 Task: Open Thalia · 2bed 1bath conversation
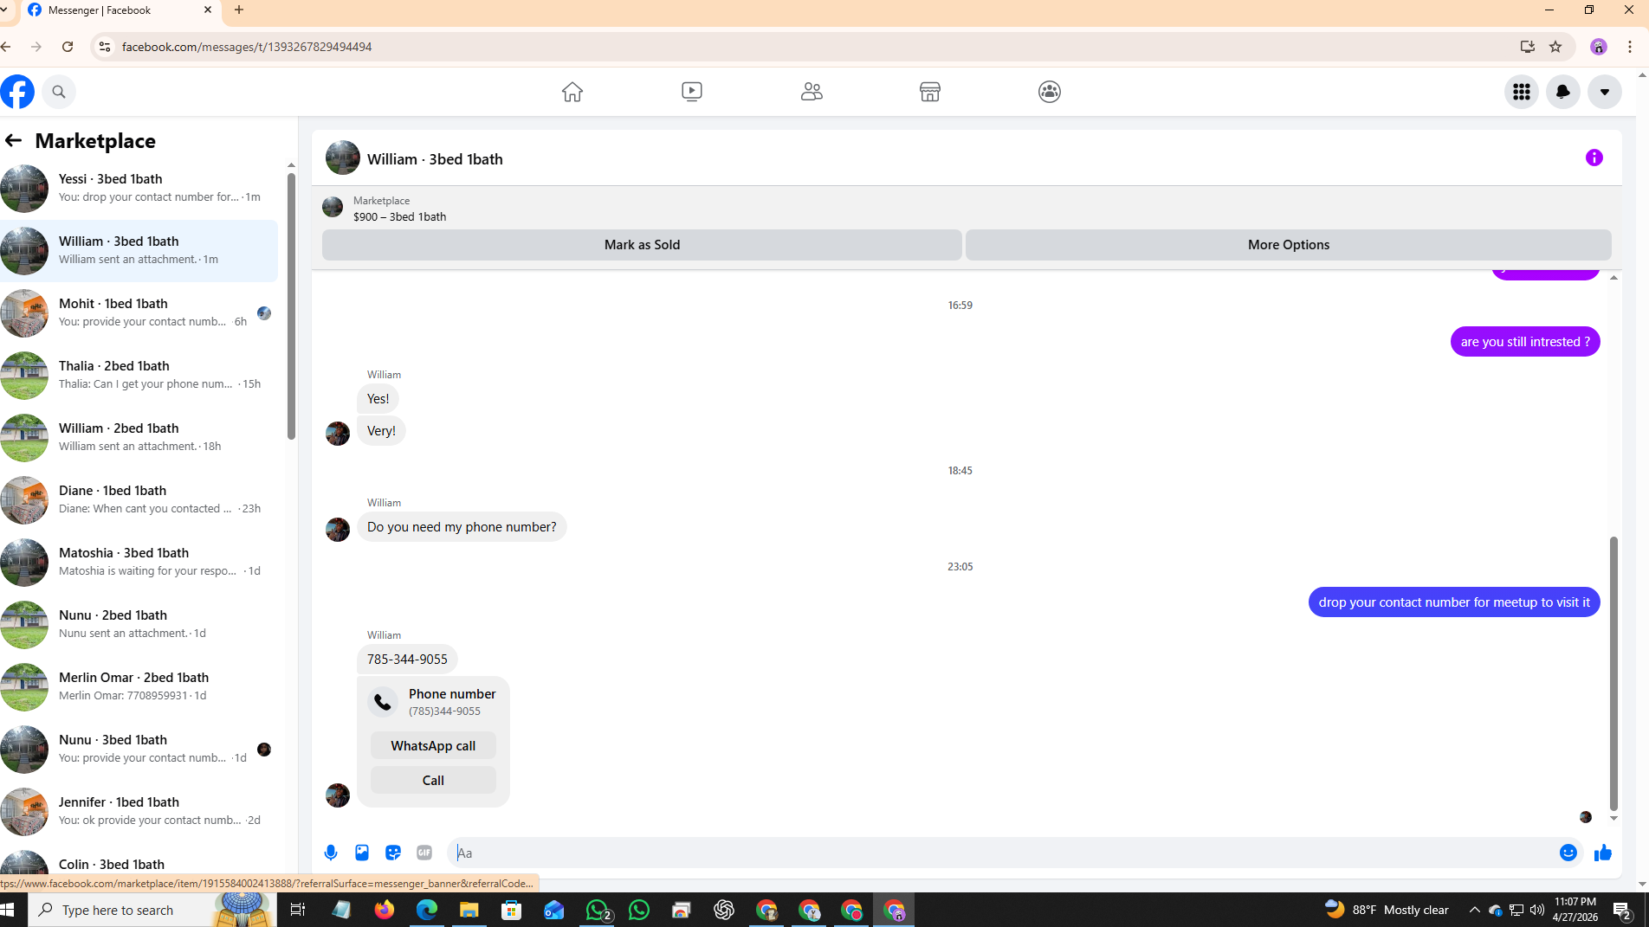pos(139,375)
